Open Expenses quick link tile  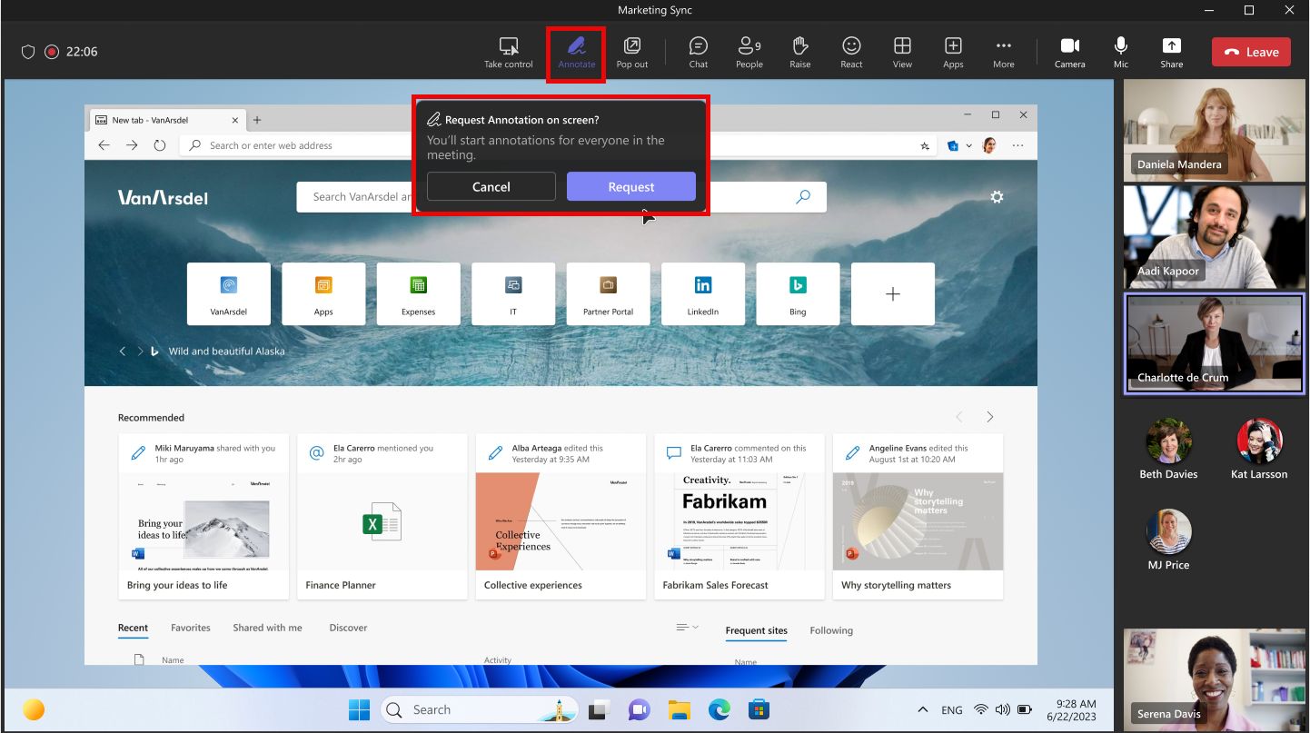419,293
